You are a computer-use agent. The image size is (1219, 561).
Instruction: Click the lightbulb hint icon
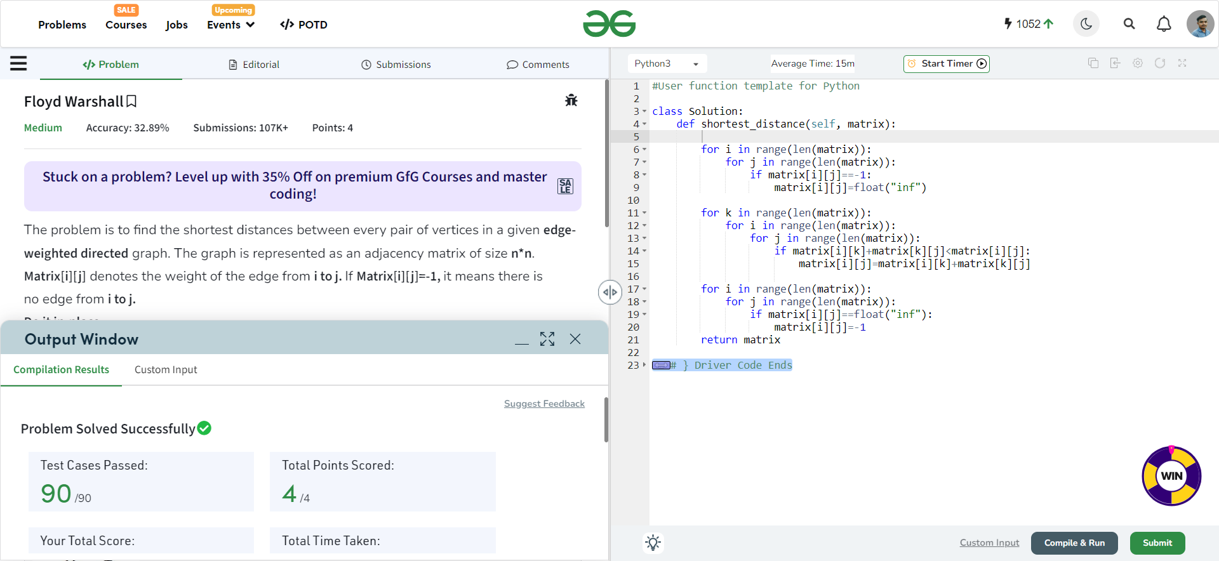coord(653,543)
